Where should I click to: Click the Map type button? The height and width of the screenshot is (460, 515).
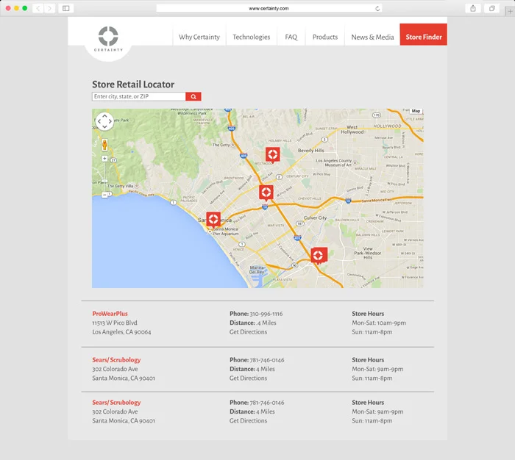(x=416, y=111)
